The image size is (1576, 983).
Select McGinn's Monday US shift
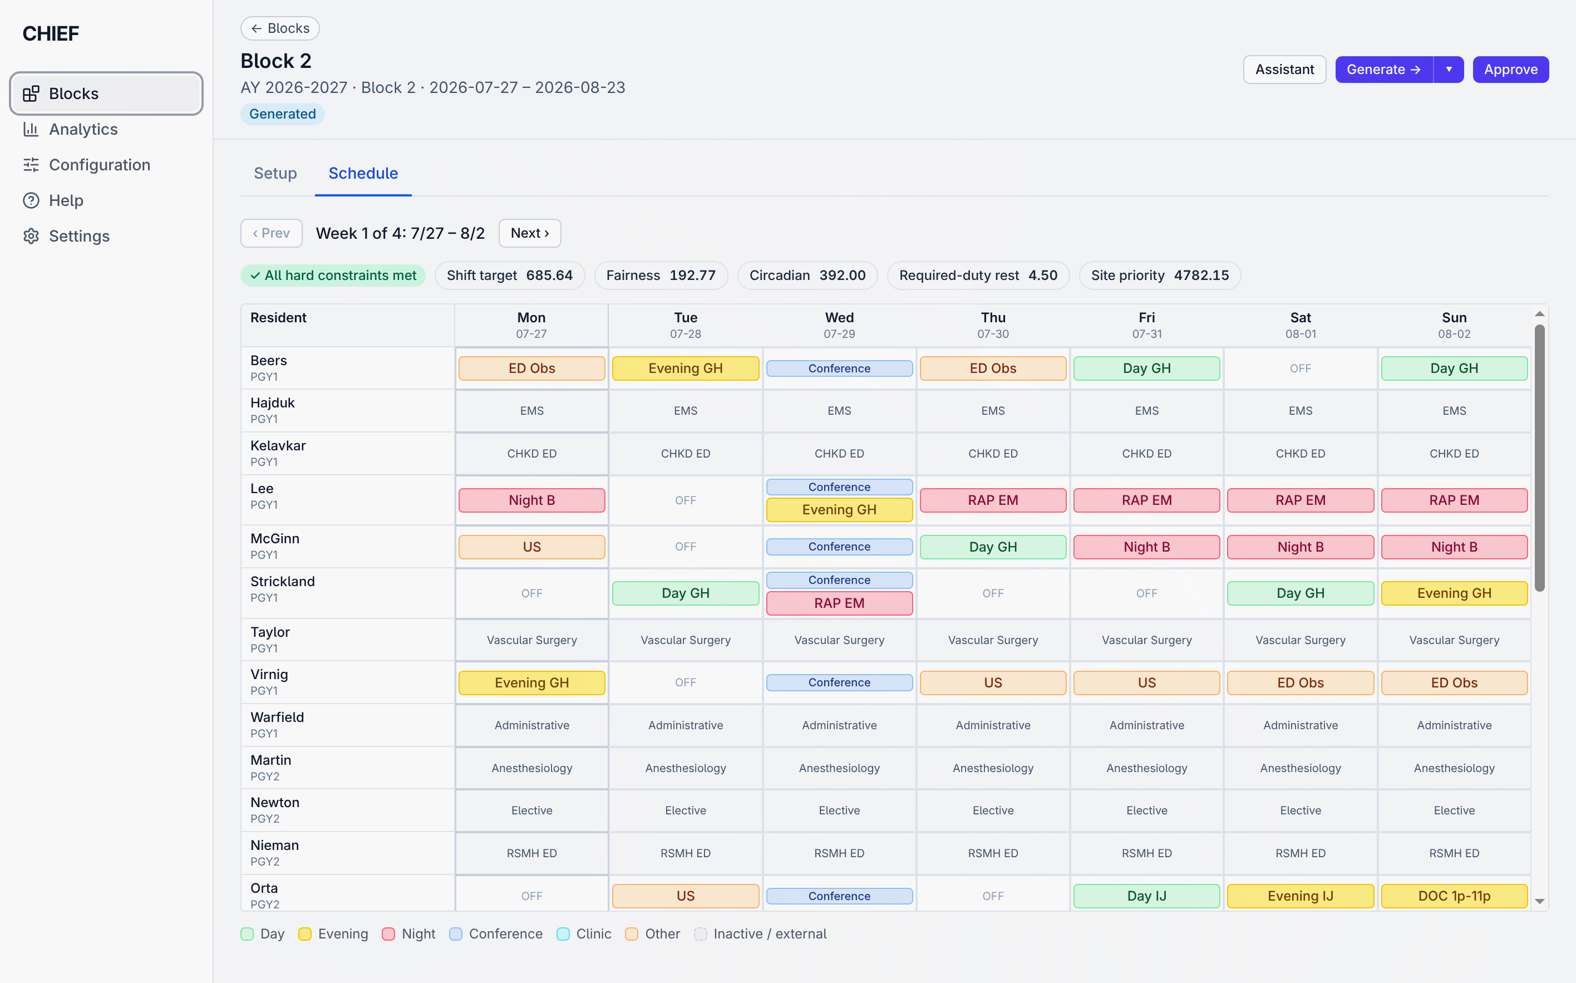coord(531,547)
